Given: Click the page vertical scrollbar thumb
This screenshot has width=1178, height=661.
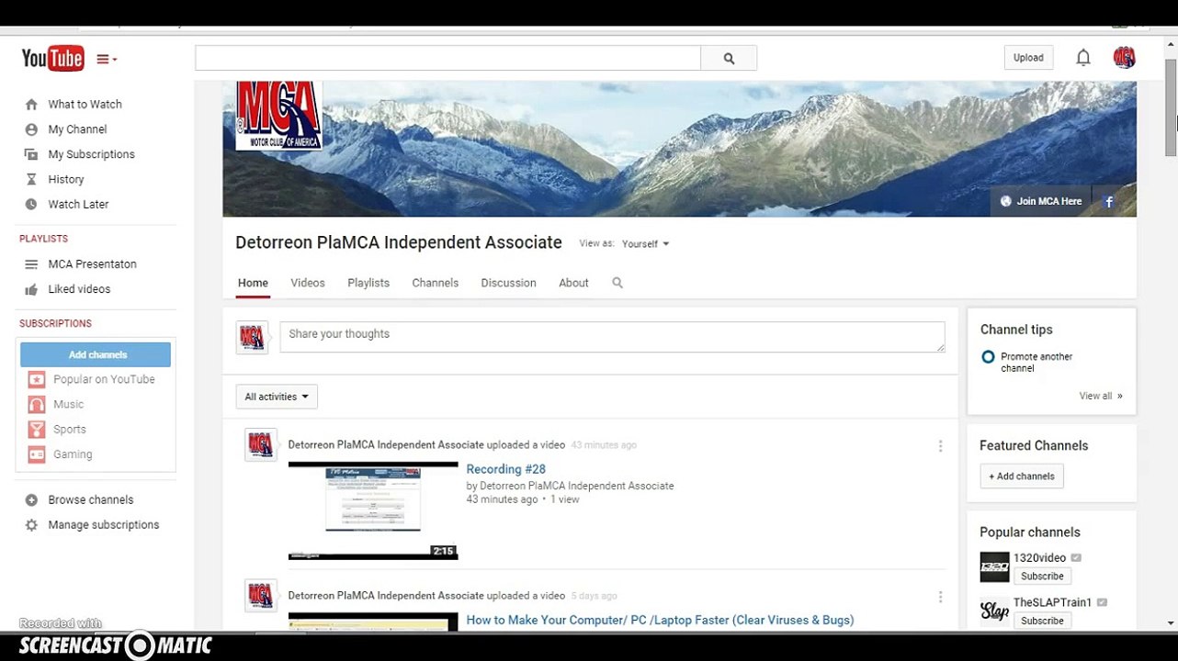Looking at the screenshot, I should (1172, 108).
